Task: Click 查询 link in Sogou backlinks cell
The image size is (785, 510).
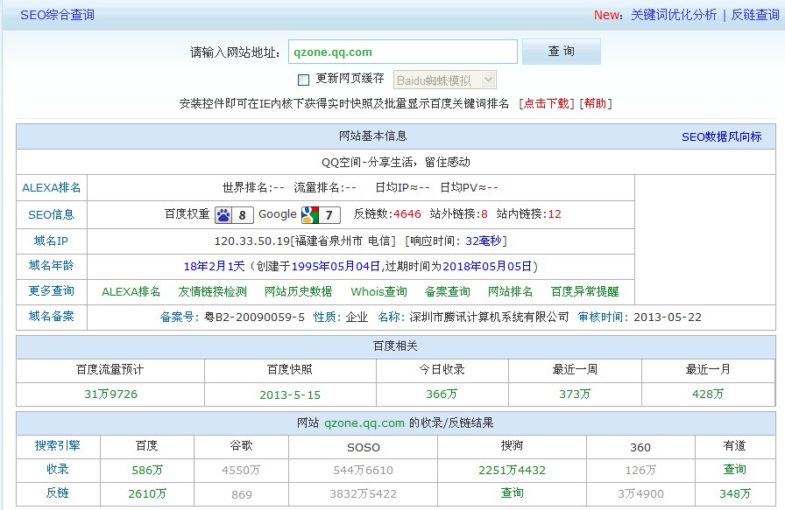Action: click(513, 493)
